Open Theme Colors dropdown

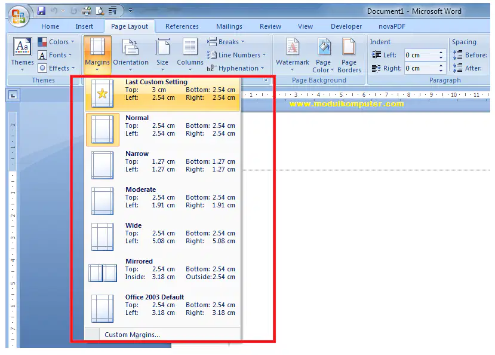click(x=56, y=42)
